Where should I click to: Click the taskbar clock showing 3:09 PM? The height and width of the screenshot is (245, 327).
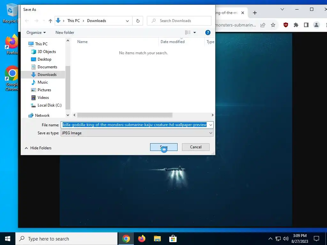click(x=300, y=239)
